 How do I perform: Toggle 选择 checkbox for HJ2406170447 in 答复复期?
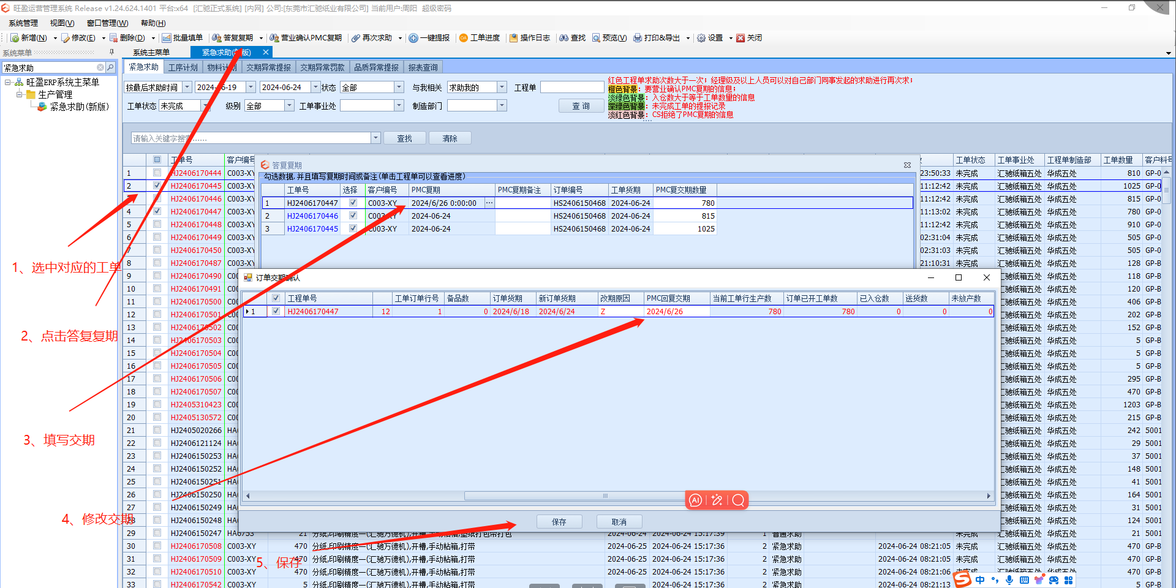[x=353, y=203]
